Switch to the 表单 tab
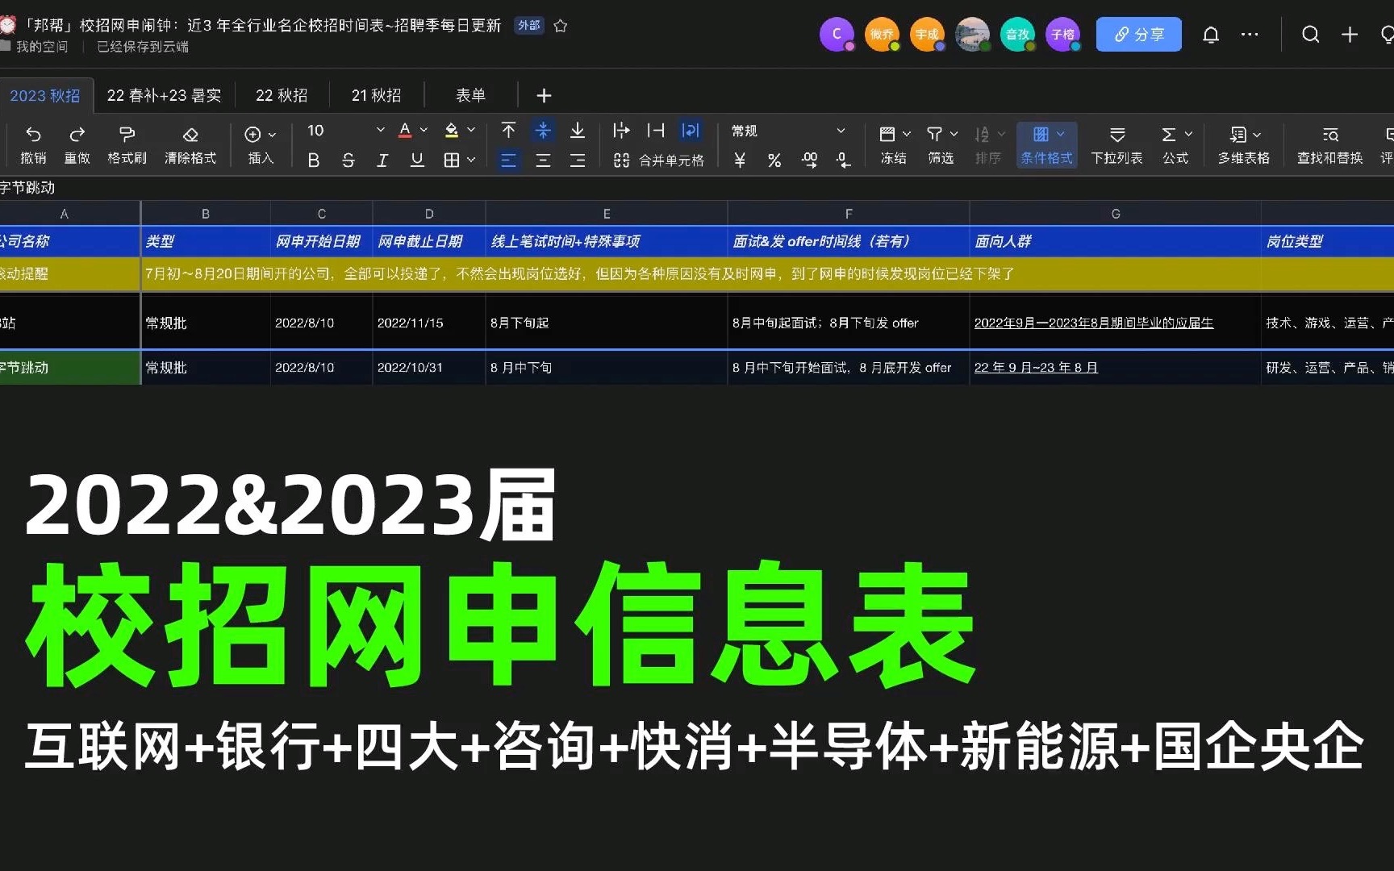Image resolution: width=1394 pixels, height=871 pixels. [470, 95]
